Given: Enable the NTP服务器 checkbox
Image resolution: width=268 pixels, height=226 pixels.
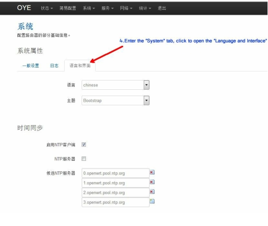Looking at the screenshot, I should (84, 159).
